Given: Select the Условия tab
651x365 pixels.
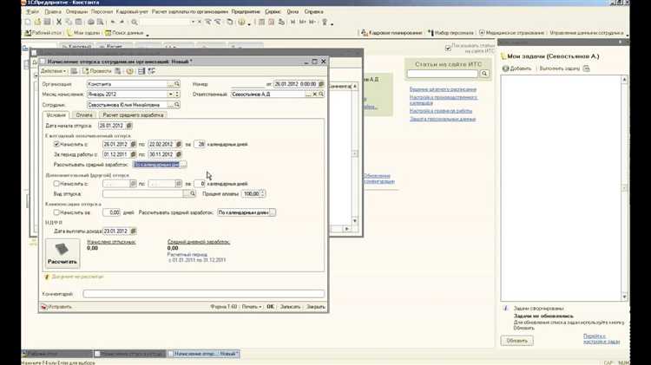Looking at the screenshot, I should click(x=56, y=115).
